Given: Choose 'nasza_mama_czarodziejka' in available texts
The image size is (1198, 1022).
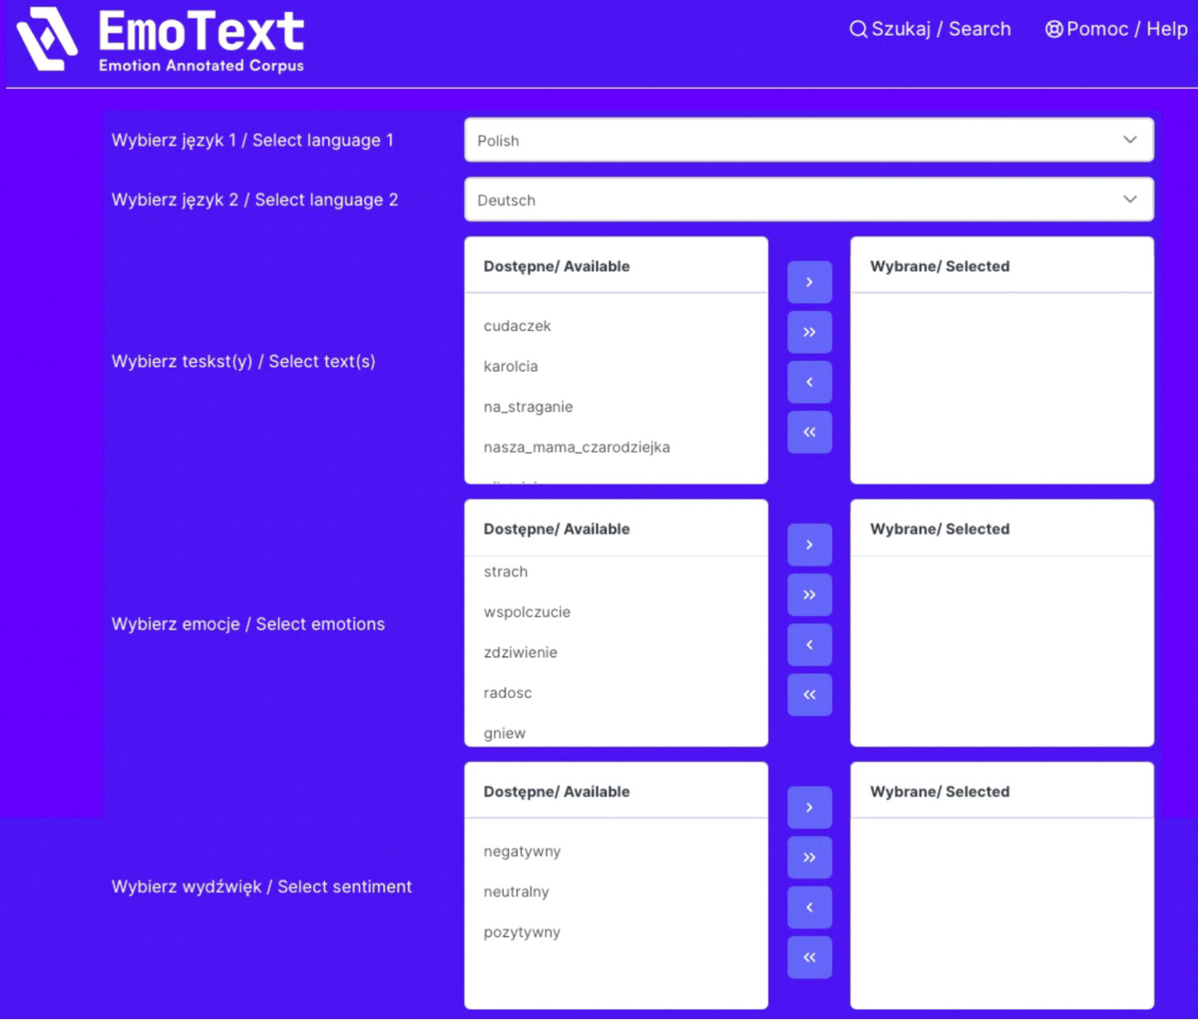Looking at the screenshot, I should pos(576,447).
